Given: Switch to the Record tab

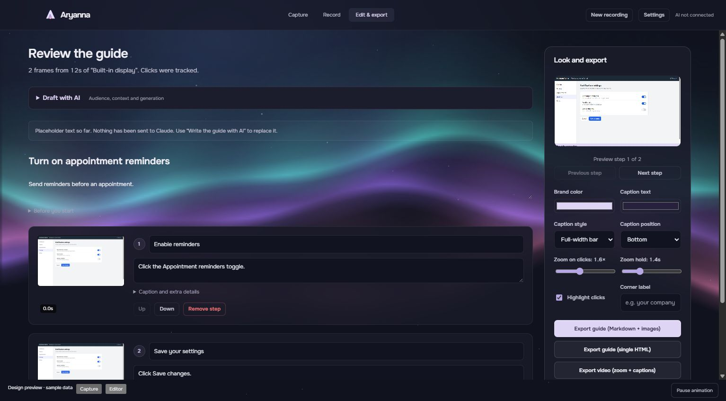Looking at the screenshot, I should [332, 15].
